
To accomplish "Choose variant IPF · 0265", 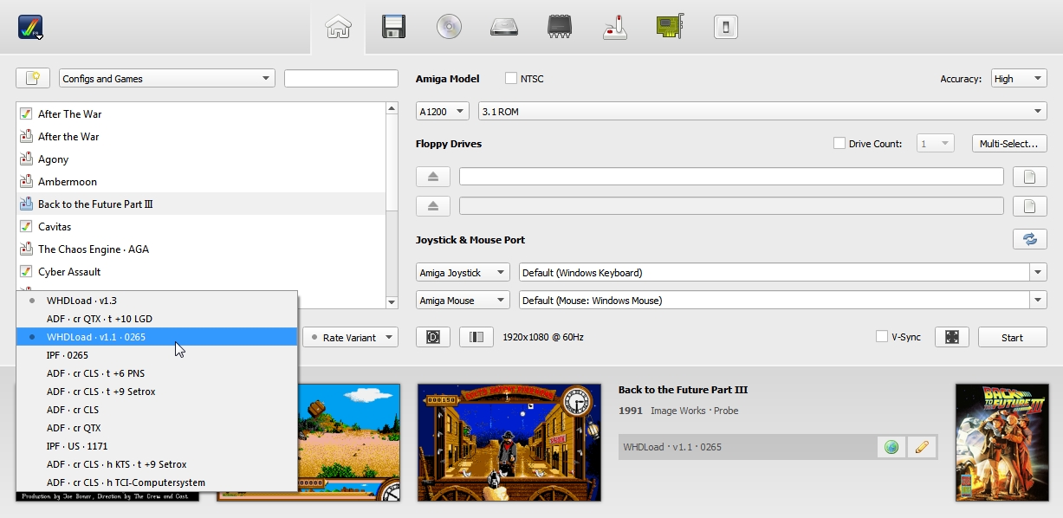I will (x=157, y=355).
